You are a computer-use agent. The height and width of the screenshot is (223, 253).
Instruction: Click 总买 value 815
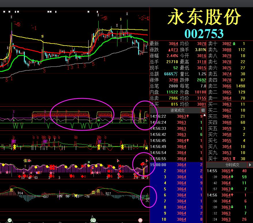(175, 104)
